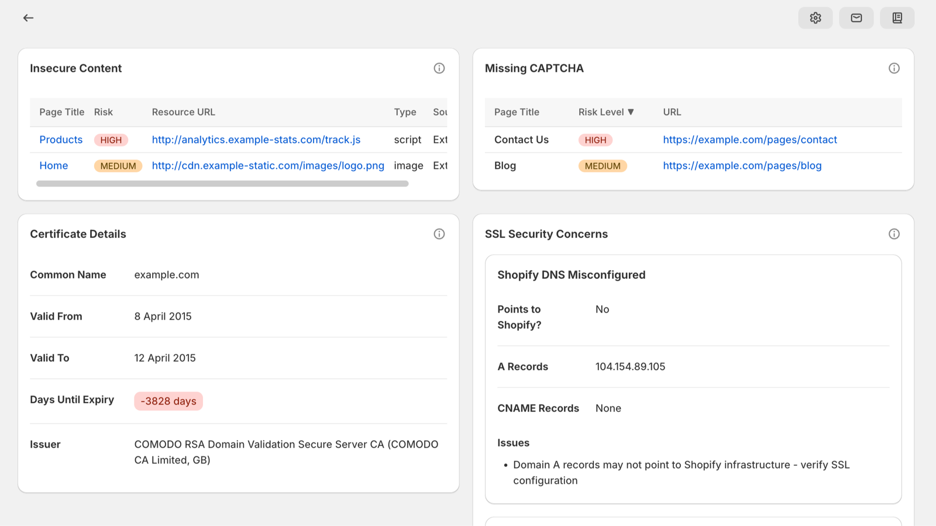Click the MEDIUM risk badge for Home
The width and height of the screenshot is (936, 526).
pyautogui.click(x=118, y=166)
